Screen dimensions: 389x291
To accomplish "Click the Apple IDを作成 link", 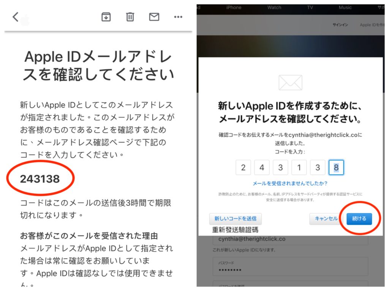I will coord(372,25).
